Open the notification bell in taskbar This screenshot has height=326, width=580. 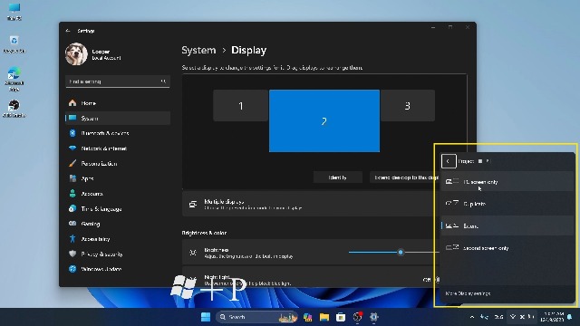pyautogui.click(x=570, y=317)
